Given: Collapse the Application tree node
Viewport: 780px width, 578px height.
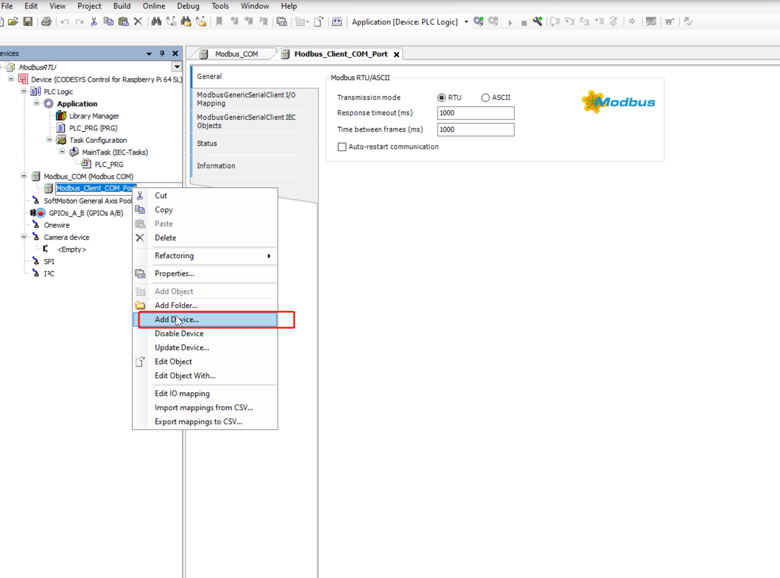Looking at the screenshot, I should pyautogui.click(x=36, y=103).
